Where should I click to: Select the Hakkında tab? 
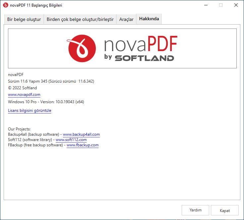tap(149, 19)
